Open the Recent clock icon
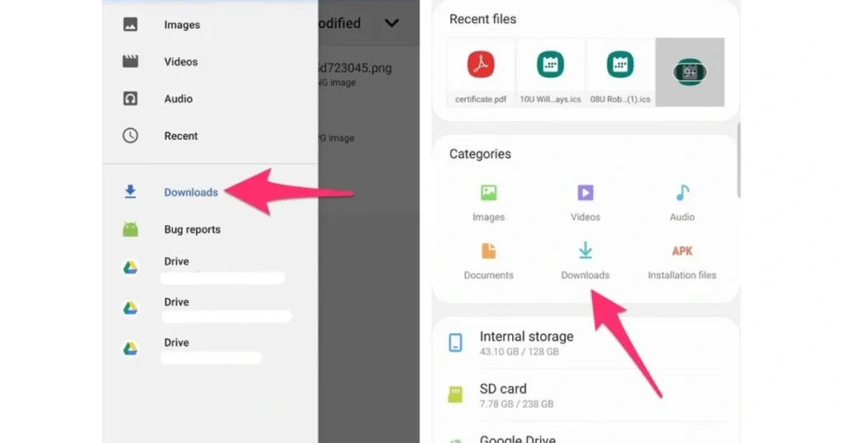The width and height of the screenshot is (843, 443). (130, 136)
